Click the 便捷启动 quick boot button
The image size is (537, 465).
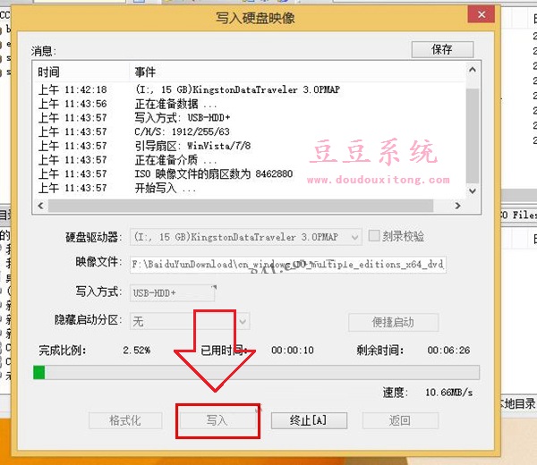click(x=393, y=322)
